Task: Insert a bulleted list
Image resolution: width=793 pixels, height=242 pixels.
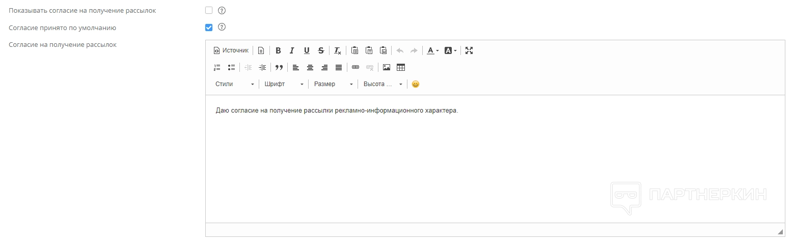Action: point(231,67)
